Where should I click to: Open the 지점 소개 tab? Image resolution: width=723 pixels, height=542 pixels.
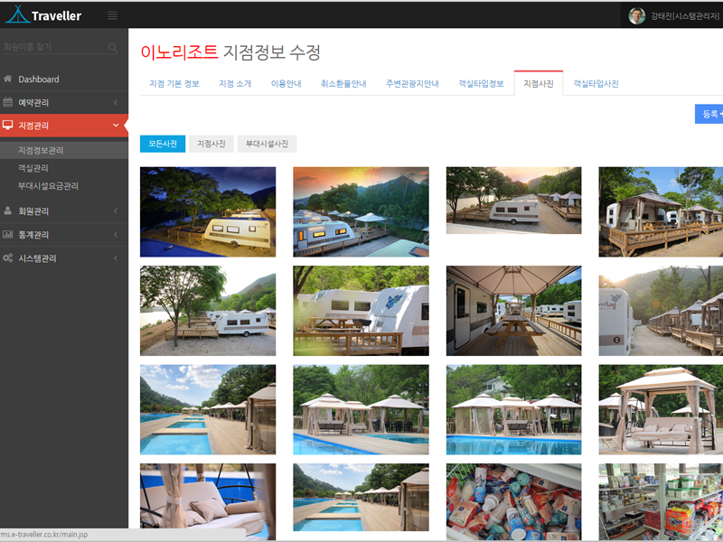[x=235, y=83]
